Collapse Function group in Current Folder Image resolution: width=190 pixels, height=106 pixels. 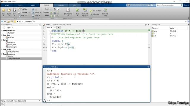[2, 35]
